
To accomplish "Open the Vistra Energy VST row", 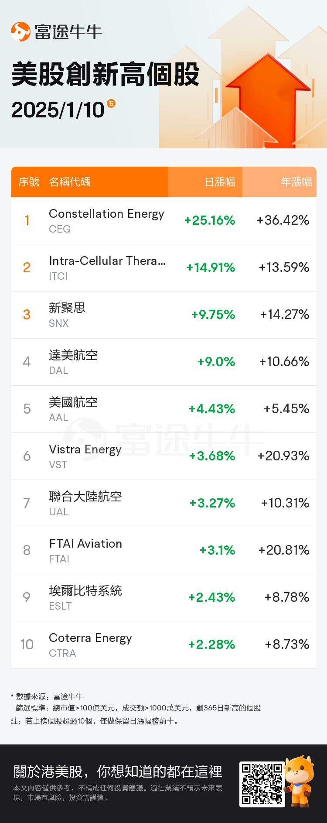I will click(x=164, y=456).
